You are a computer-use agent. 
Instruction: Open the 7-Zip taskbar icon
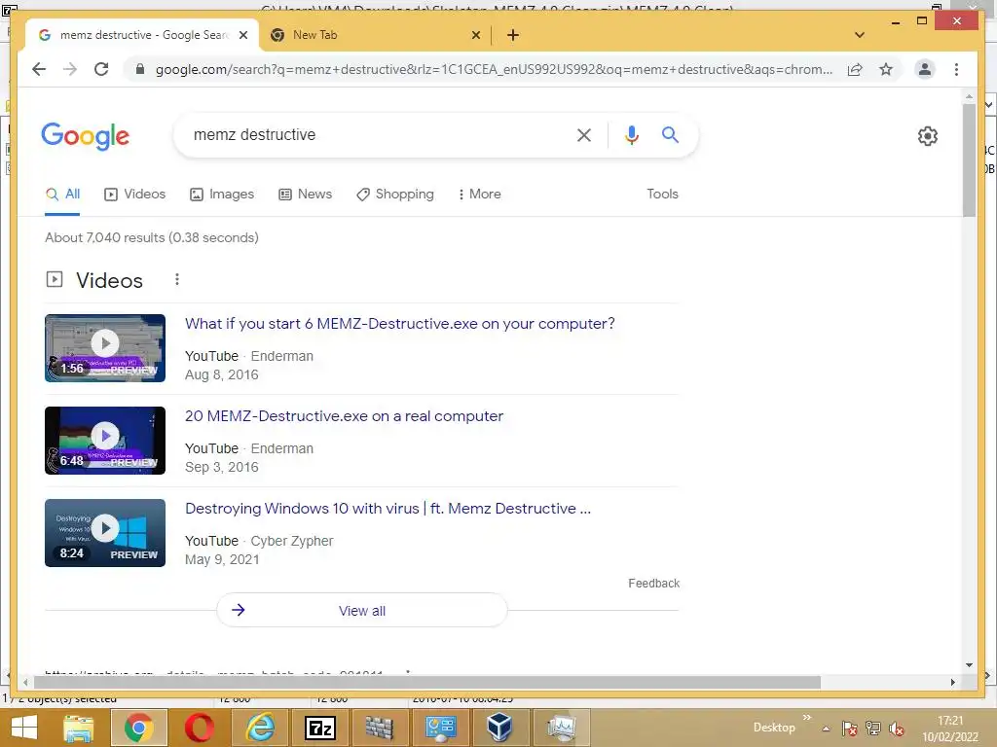[x=319, y=728]
